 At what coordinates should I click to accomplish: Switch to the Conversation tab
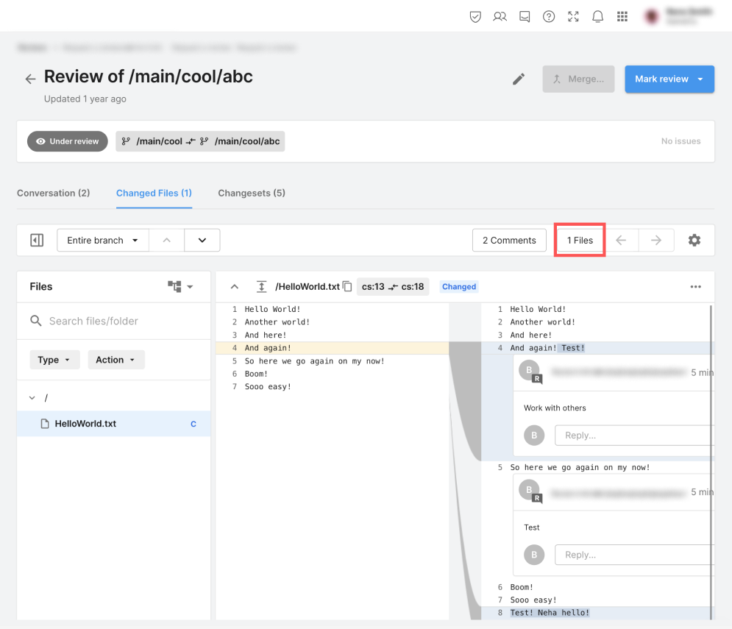pyautogui.click(x=53, y=193)
